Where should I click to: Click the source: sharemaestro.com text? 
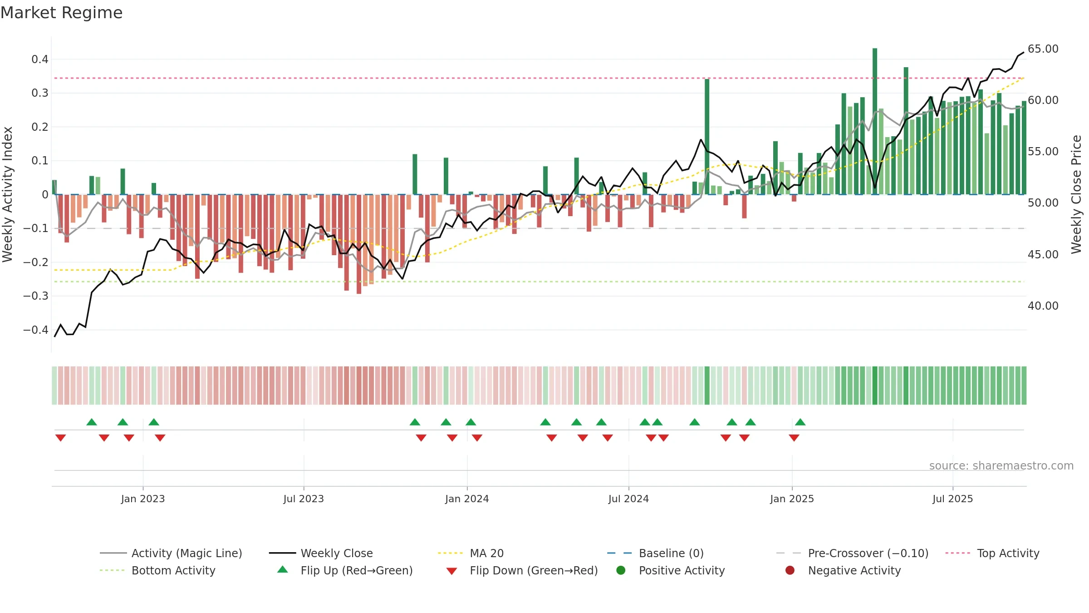[1001, 465]
